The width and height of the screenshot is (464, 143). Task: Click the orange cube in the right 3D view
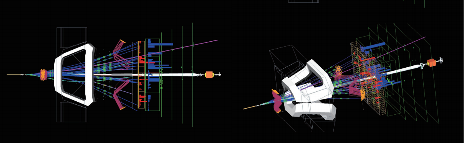(x=432, y=63)
